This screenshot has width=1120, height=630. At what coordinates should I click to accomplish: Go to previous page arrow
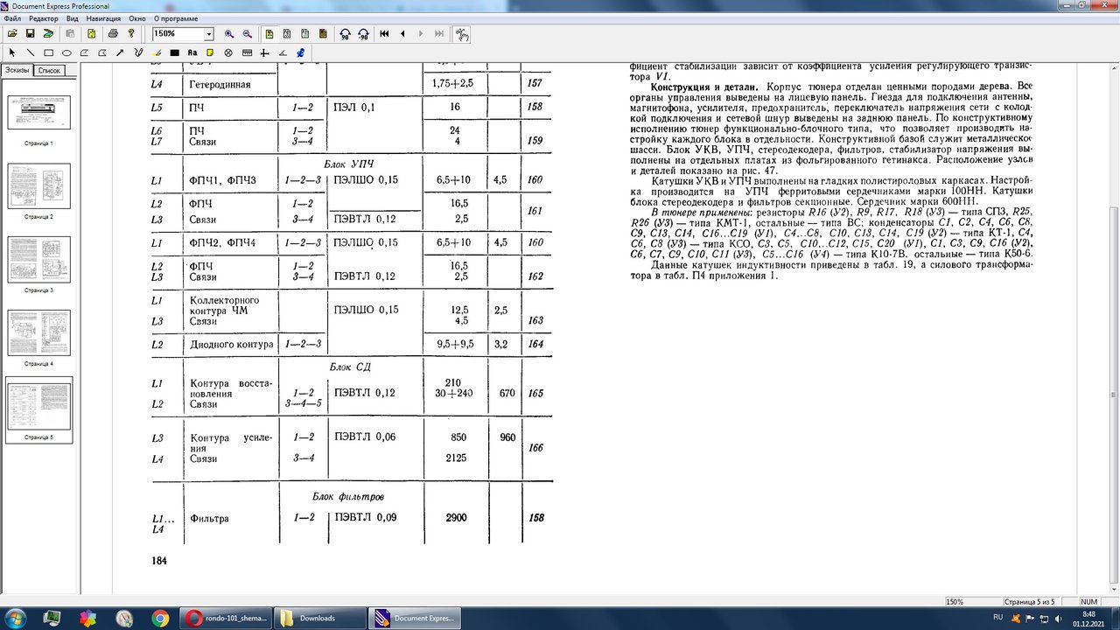[x=402, y=34]
